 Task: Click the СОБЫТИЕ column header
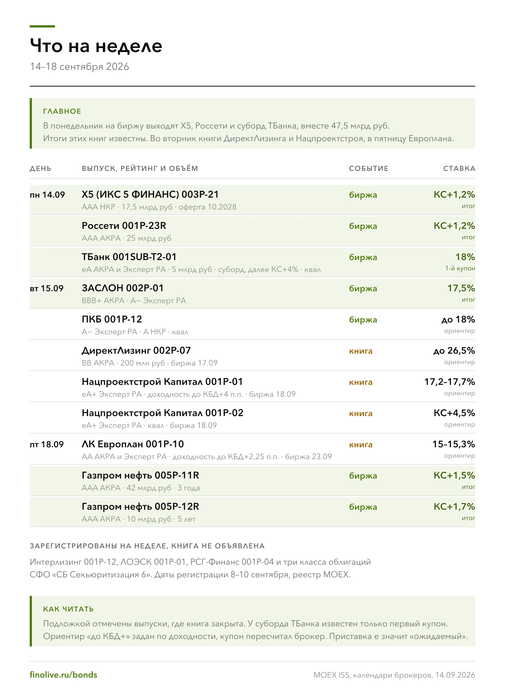click(369, 168)
